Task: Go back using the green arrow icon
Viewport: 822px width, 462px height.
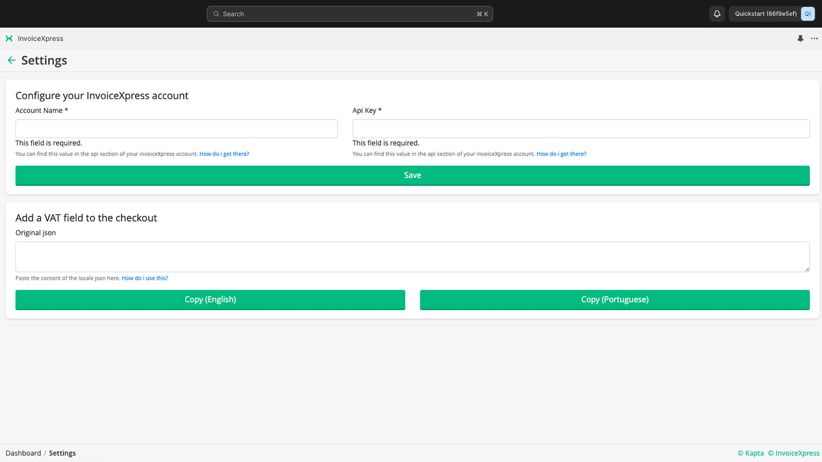Action: pos(11,61)
